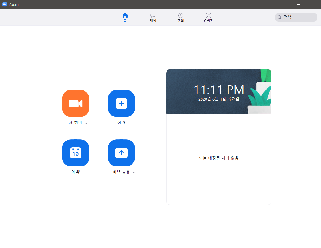
Task: Open the 예약 schedule calendar icon
Action: click(x=76, y=153)
